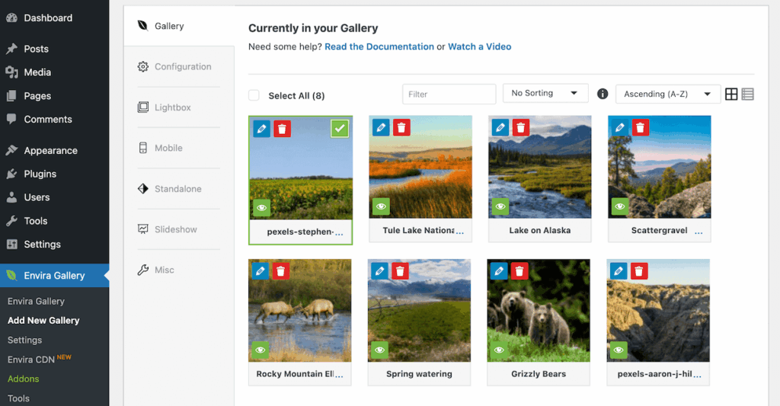Switch to grid view icon
Screen dimensions: 780x406
pyautogui.click(x=731, y=94)
